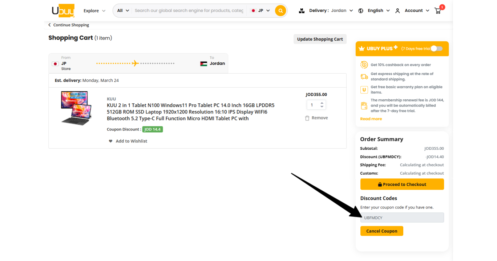This screenshot has width=497, height=261.
Task: Decrease the item quantity with down arrow
Action: [322, 107]
